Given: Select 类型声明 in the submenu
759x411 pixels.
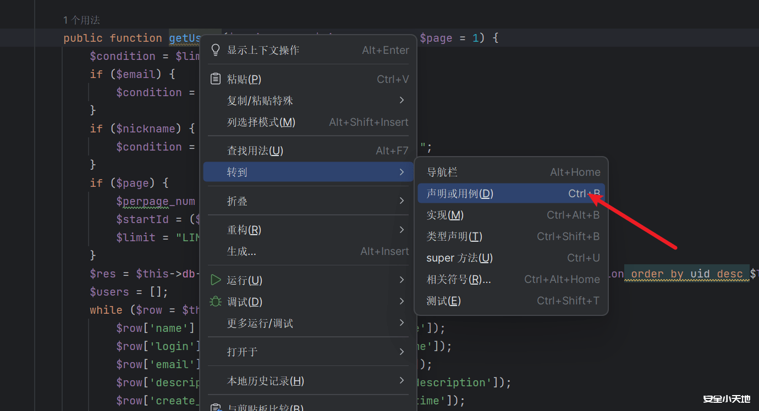Looking at the screenshot, I should pos(453,236).
